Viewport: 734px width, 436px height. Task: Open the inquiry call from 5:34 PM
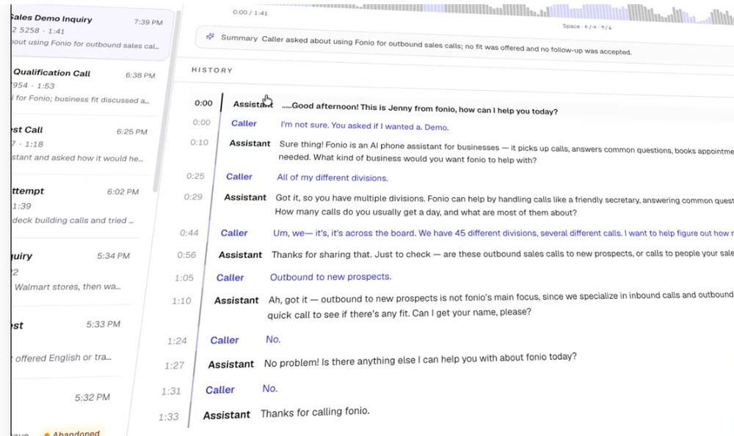(70, 271)
